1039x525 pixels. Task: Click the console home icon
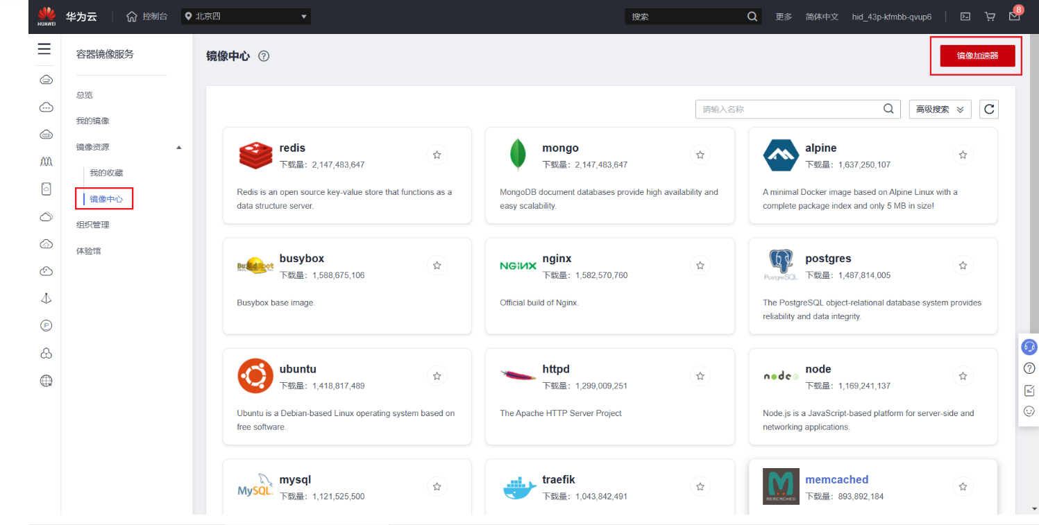coord(132,17)
